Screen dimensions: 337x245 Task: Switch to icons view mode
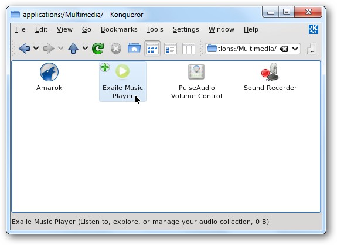pos(152,49)
